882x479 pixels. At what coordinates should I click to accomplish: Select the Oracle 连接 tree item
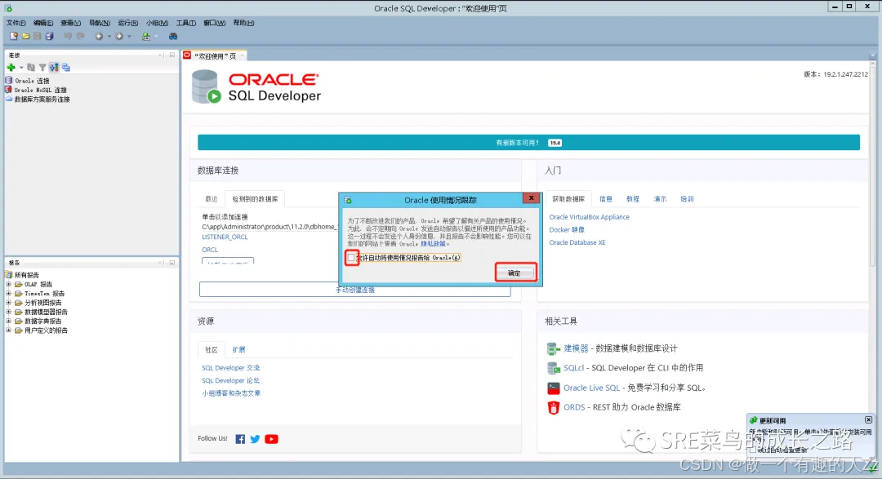point(32,81)
